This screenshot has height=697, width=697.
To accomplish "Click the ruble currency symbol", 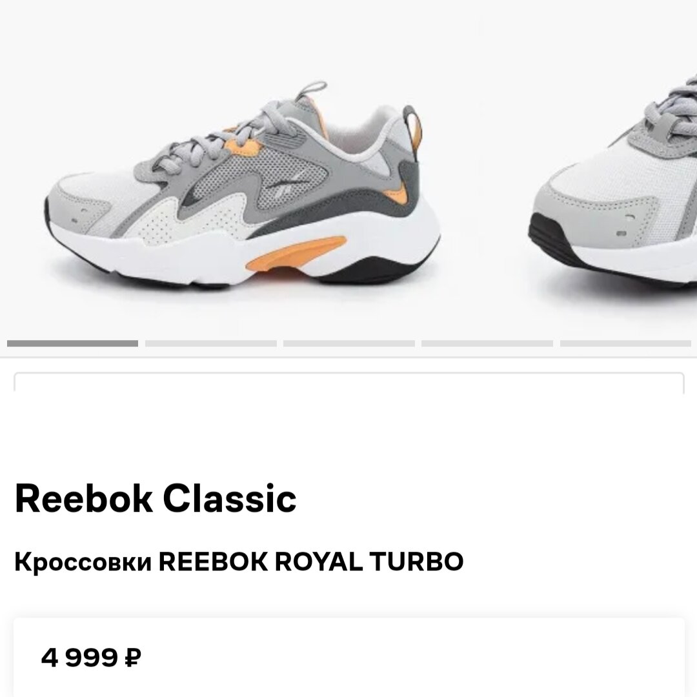I will (x=132, y=658).
